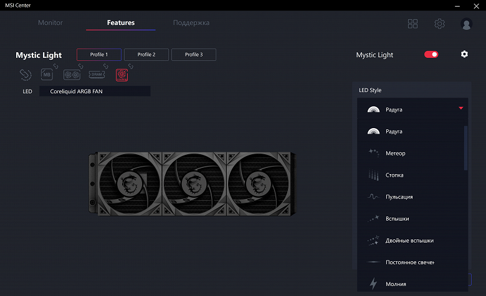
Task: Select the graphics card device icon
Action: (x=72, y=75)
